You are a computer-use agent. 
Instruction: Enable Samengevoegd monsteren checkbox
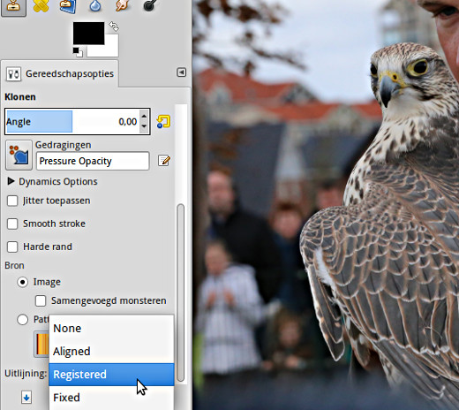(x=41, y=301)
